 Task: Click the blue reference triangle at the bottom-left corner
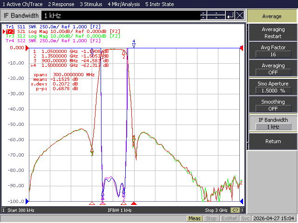click(x=27, y=201)
